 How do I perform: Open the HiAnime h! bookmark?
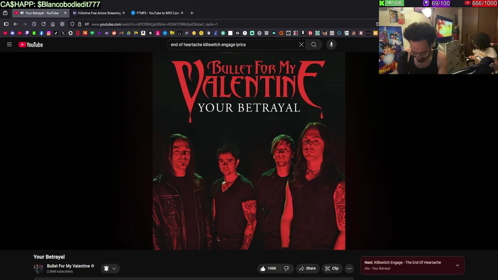pos(107,33)
